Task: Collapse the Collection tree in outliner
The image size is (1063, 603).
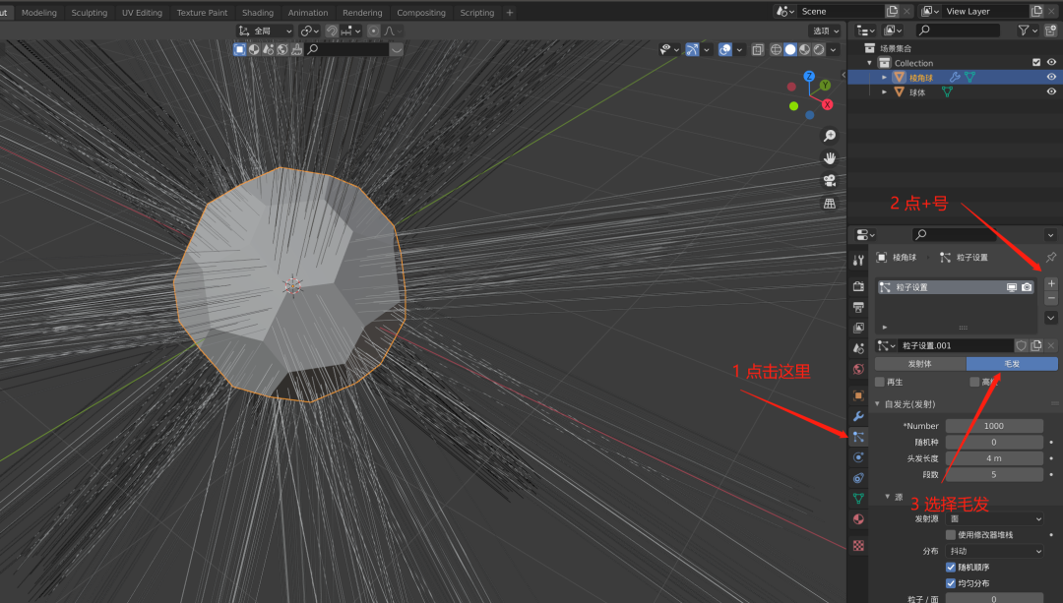Action: (x=869, y=63)
